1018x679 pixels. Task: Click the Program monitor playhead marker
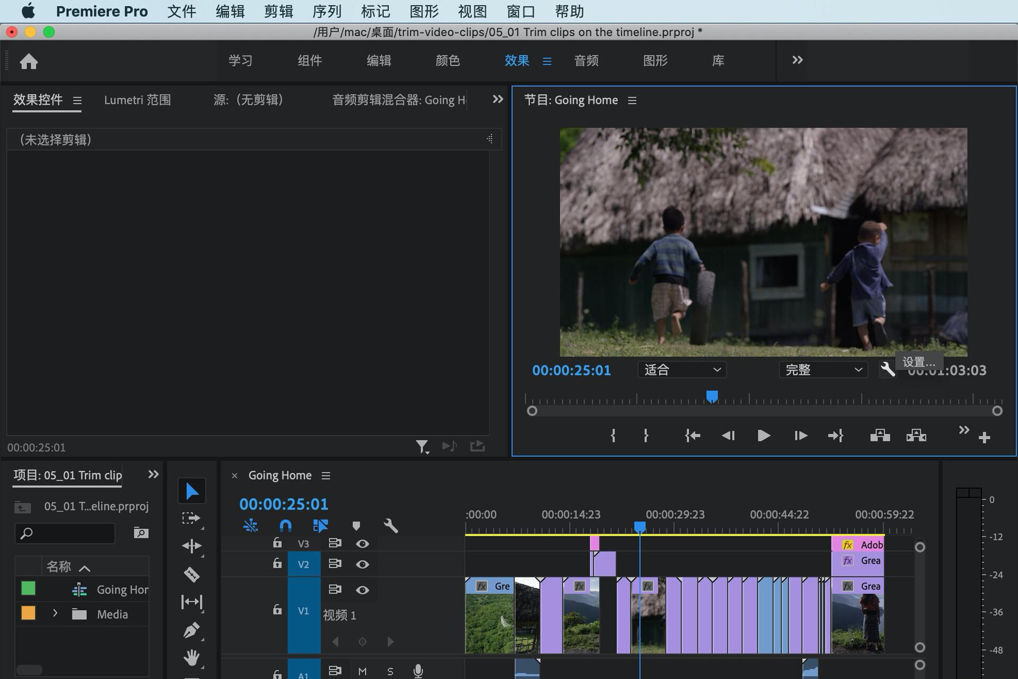pyautogui.click(x=712, y=396)
